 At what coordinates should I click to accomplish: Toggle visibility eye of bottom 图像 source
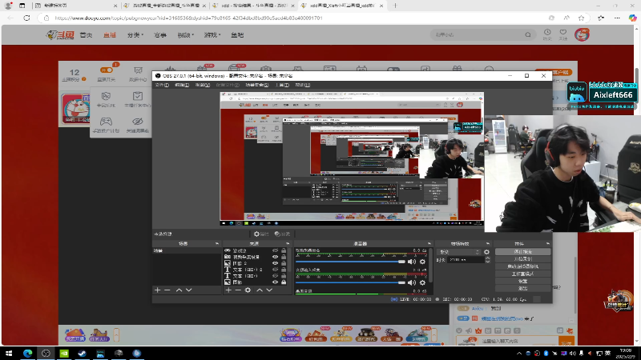(x=275, y=282)
